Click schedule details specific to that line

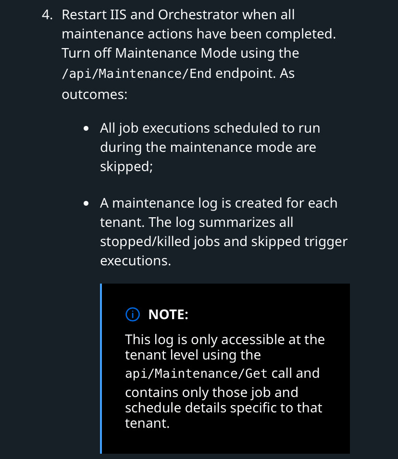tap(224, 408)
